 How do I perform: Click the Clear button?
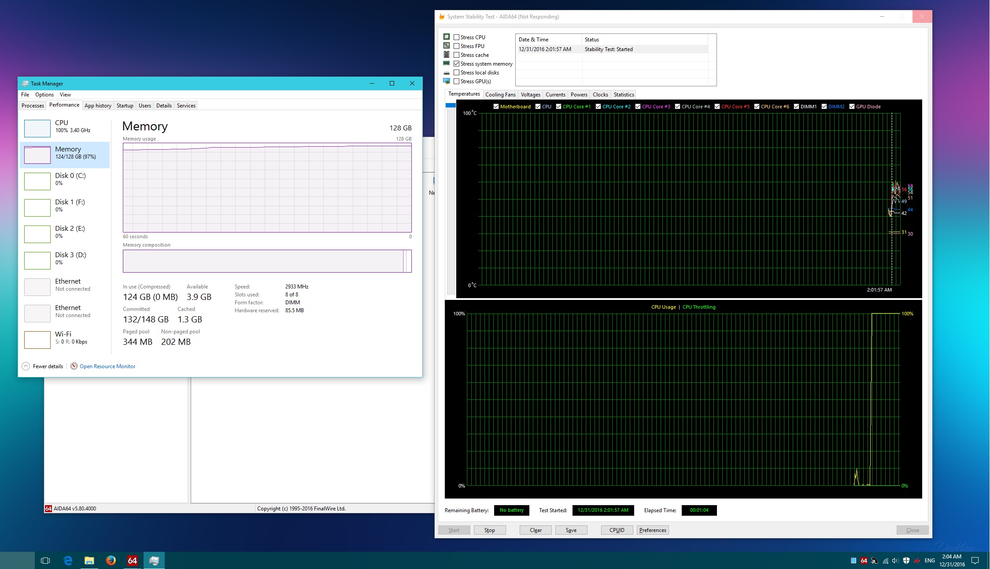point(536,530)
